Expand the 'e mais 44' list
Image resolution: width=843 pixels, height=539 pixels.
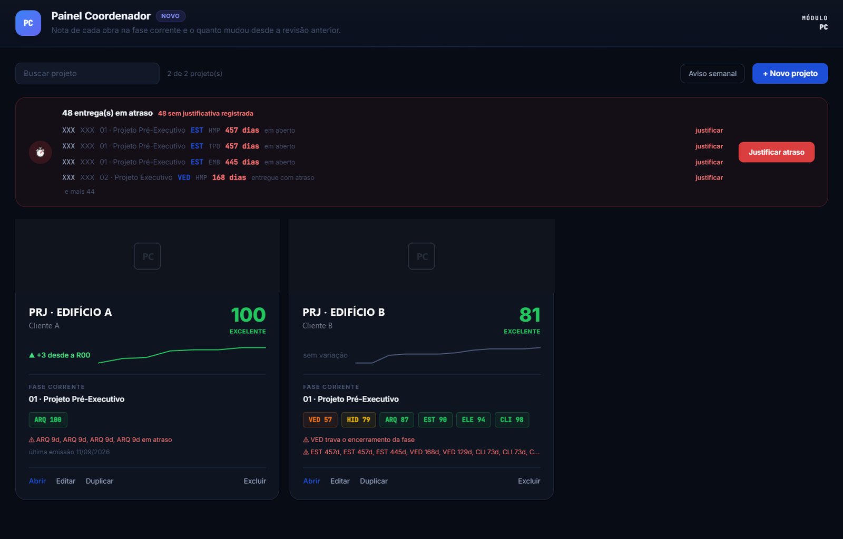point(80,192)
